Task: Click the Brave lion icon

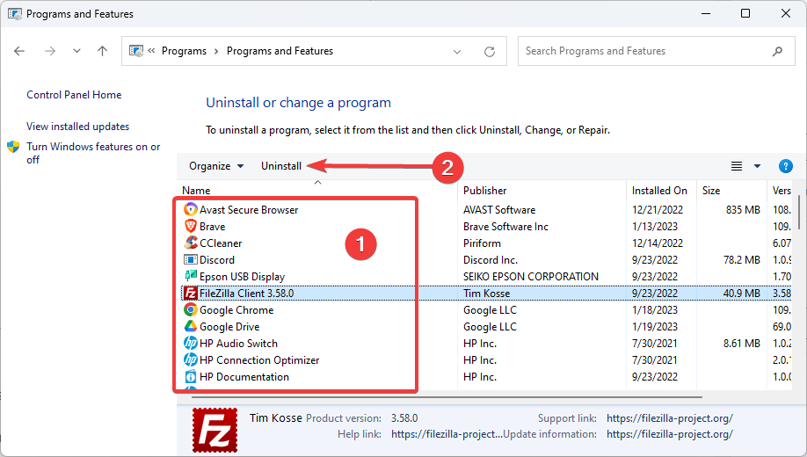Action: point(191,226)
